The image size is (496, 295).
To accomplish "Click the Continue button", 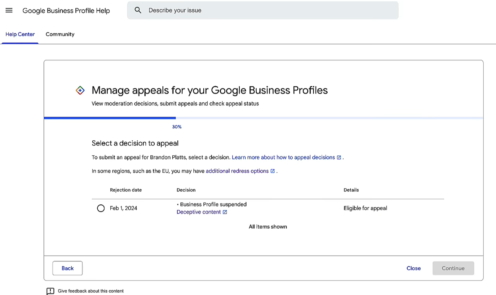I will coord(453,268).
